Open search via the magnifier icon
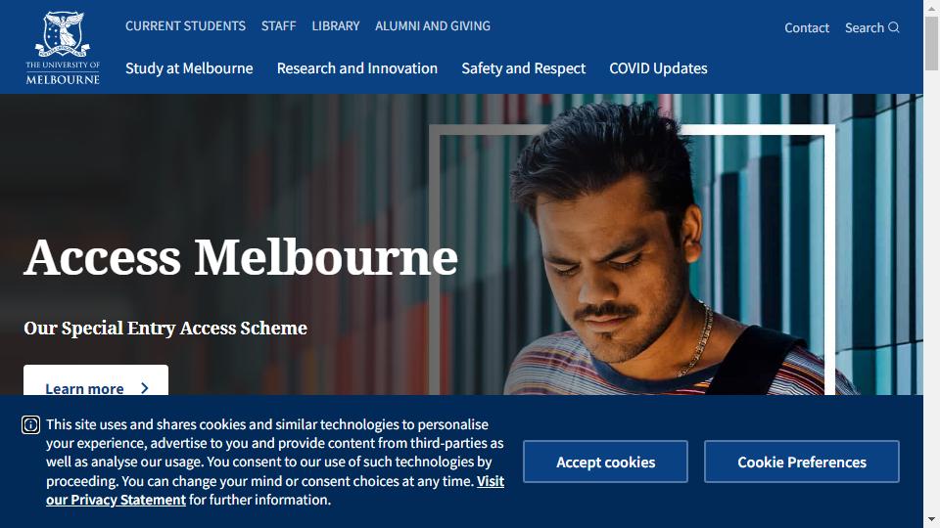Screen dimensions: 940x528 pos(893,27)
